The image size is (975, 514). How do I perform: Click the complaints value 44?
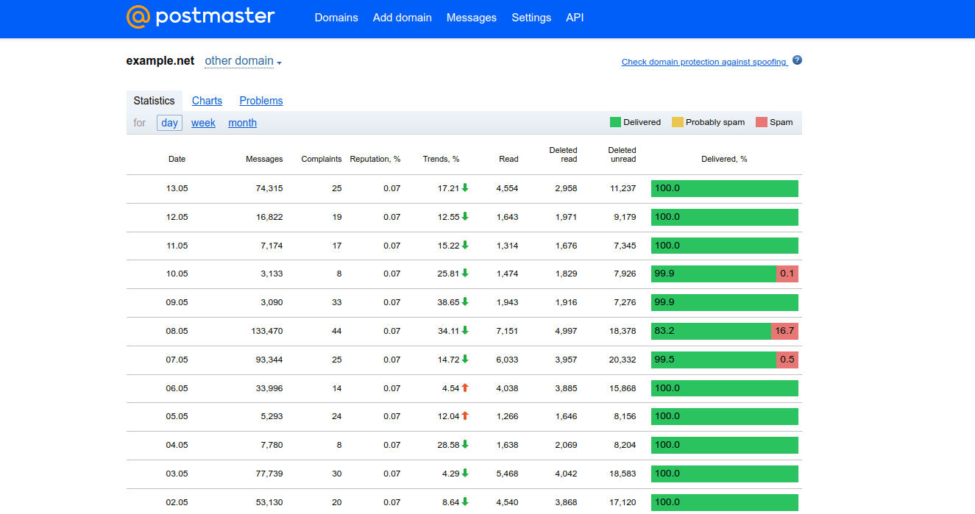337,331
